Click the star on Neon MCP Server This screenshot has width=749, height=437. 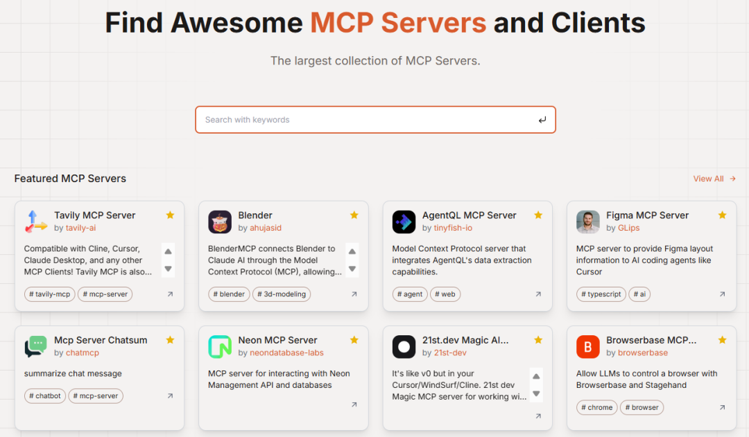pos(354,340)
